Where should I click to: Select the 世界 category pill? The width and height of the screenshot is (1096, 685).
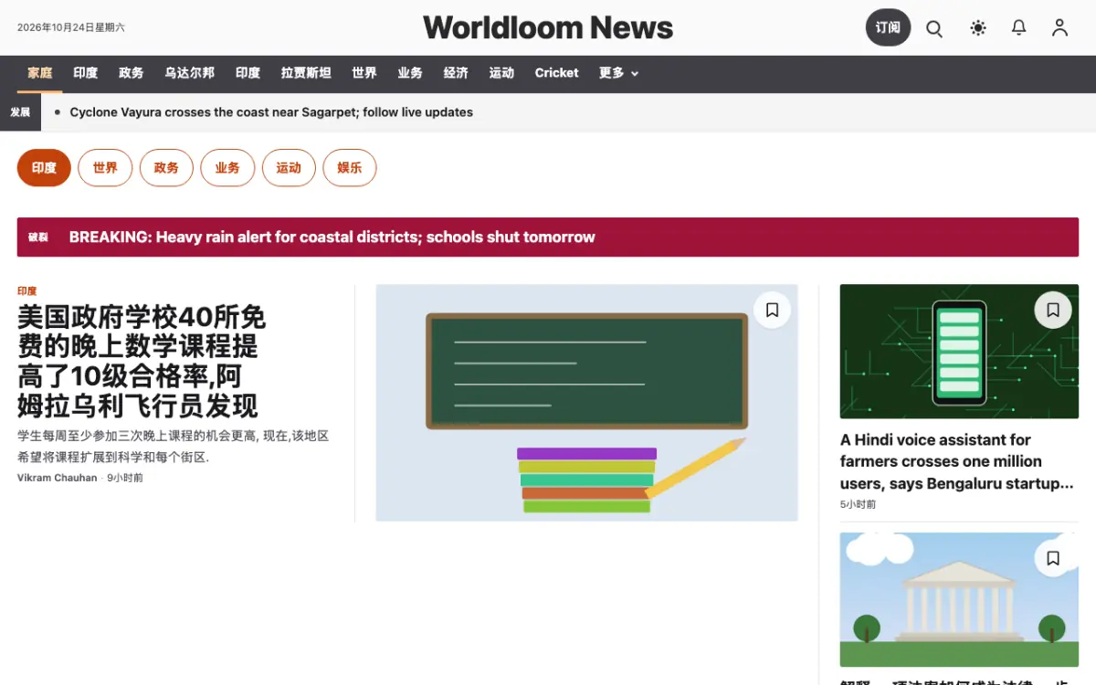click(x=105, y=168)
